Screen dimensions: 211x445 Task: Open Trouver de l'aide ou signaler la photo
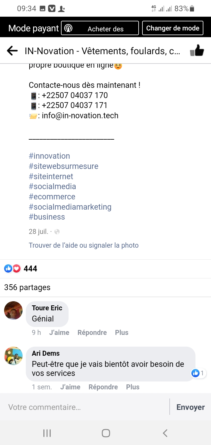click(84, 245)
